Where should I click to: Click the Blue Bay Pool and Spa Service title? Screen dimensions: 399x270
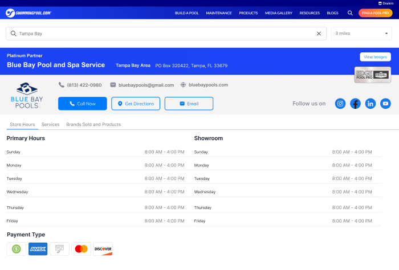(x=56, y=65)
